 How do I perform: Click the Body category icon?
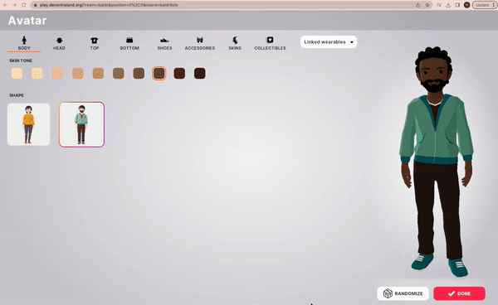point(24,41)
